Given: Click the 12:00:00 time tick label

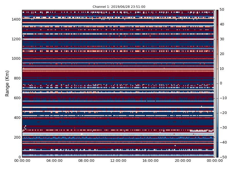Looking at the screenshot, I should pyautogui.click(x=118, y=161).
